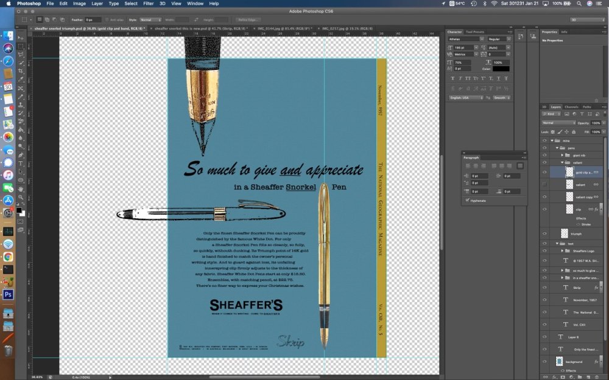Select the Move tool

21,37
